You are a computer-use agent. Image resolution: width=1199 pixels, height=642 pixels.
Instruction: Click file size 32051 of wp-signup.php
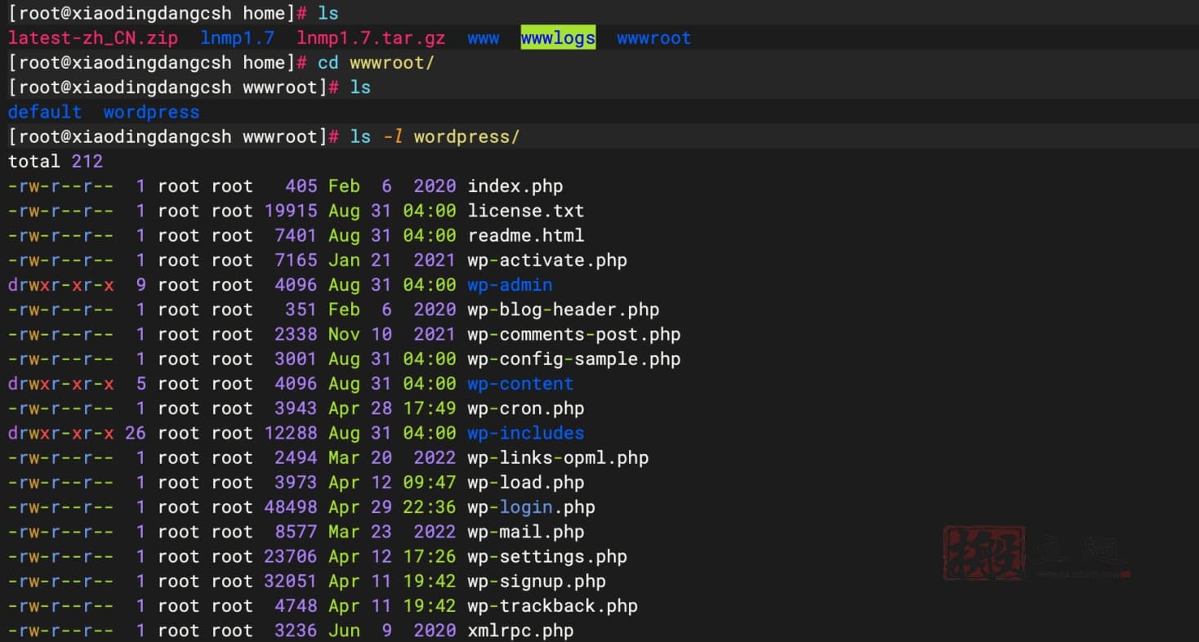[291, 581]
